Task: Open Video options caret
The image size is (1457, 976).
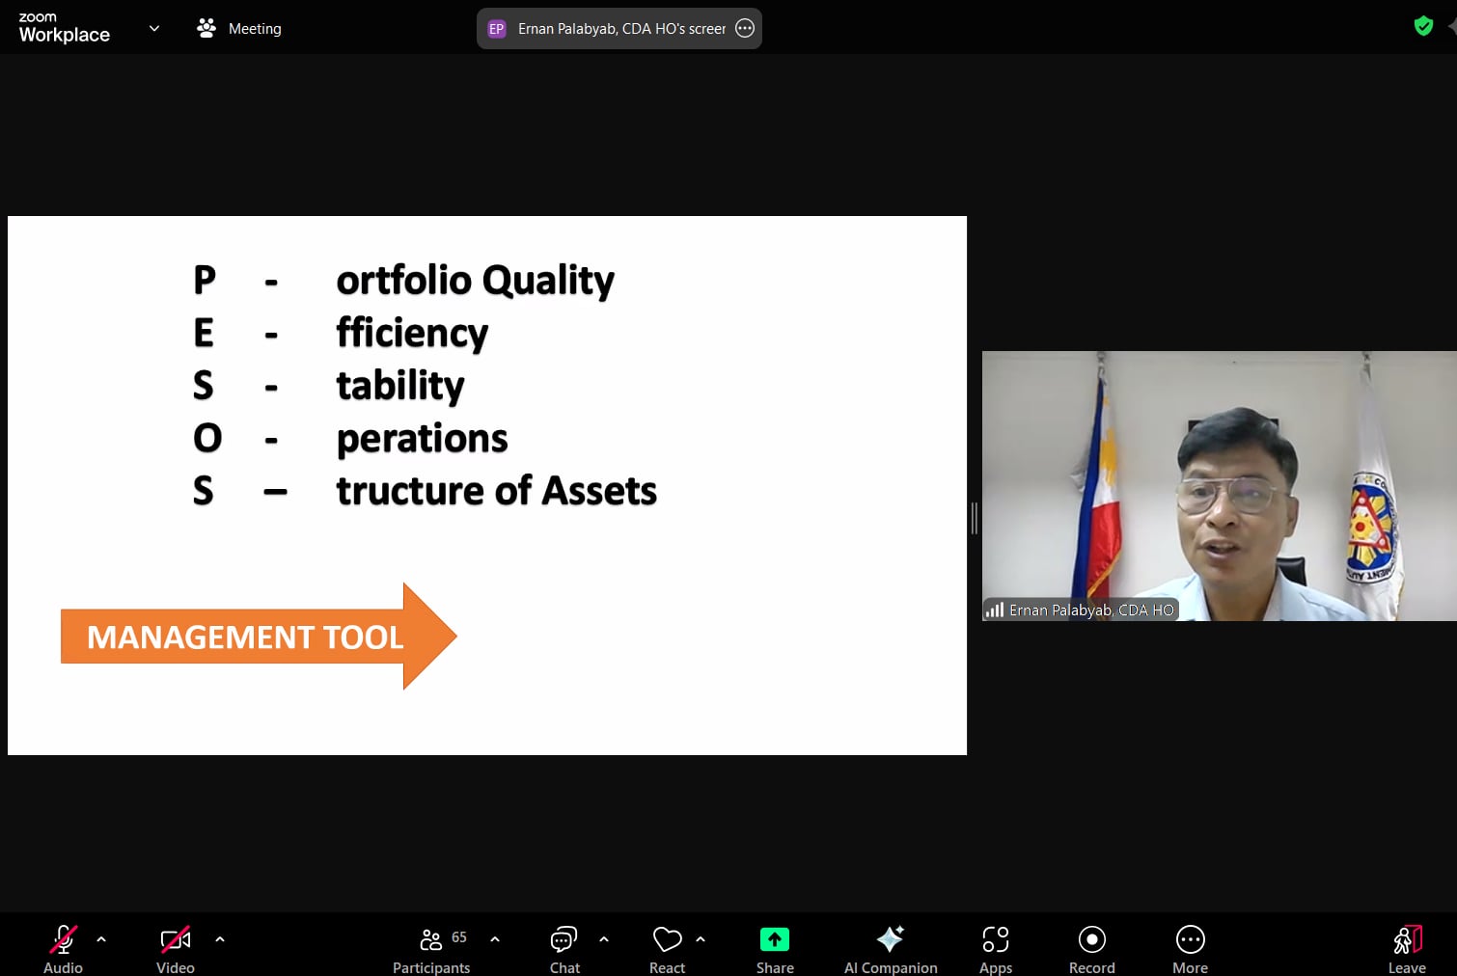Action: coord(220,938)
